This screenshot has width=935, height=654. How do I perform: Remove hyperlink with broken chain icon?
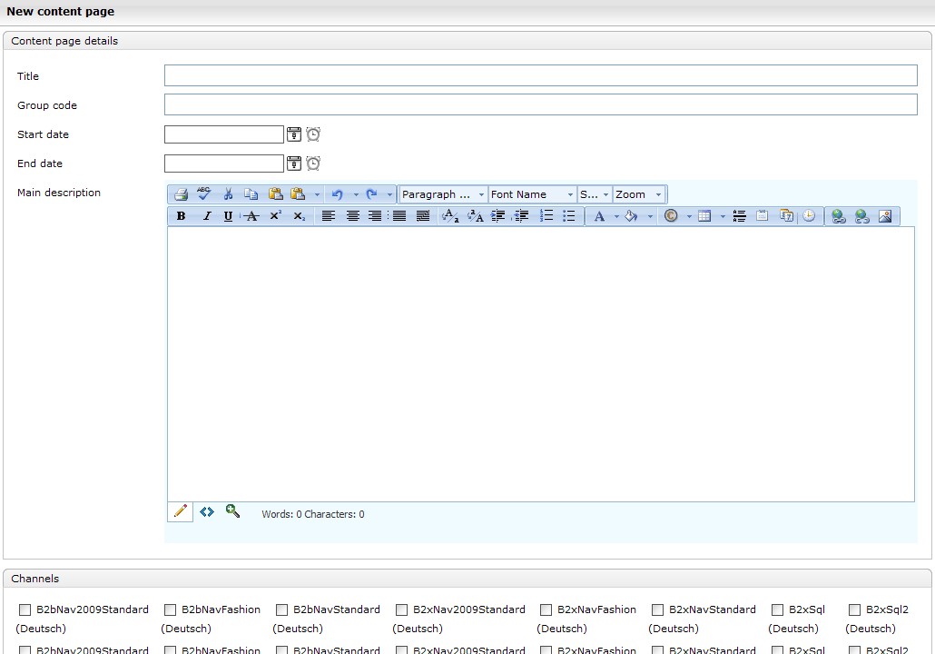(861, 216)
